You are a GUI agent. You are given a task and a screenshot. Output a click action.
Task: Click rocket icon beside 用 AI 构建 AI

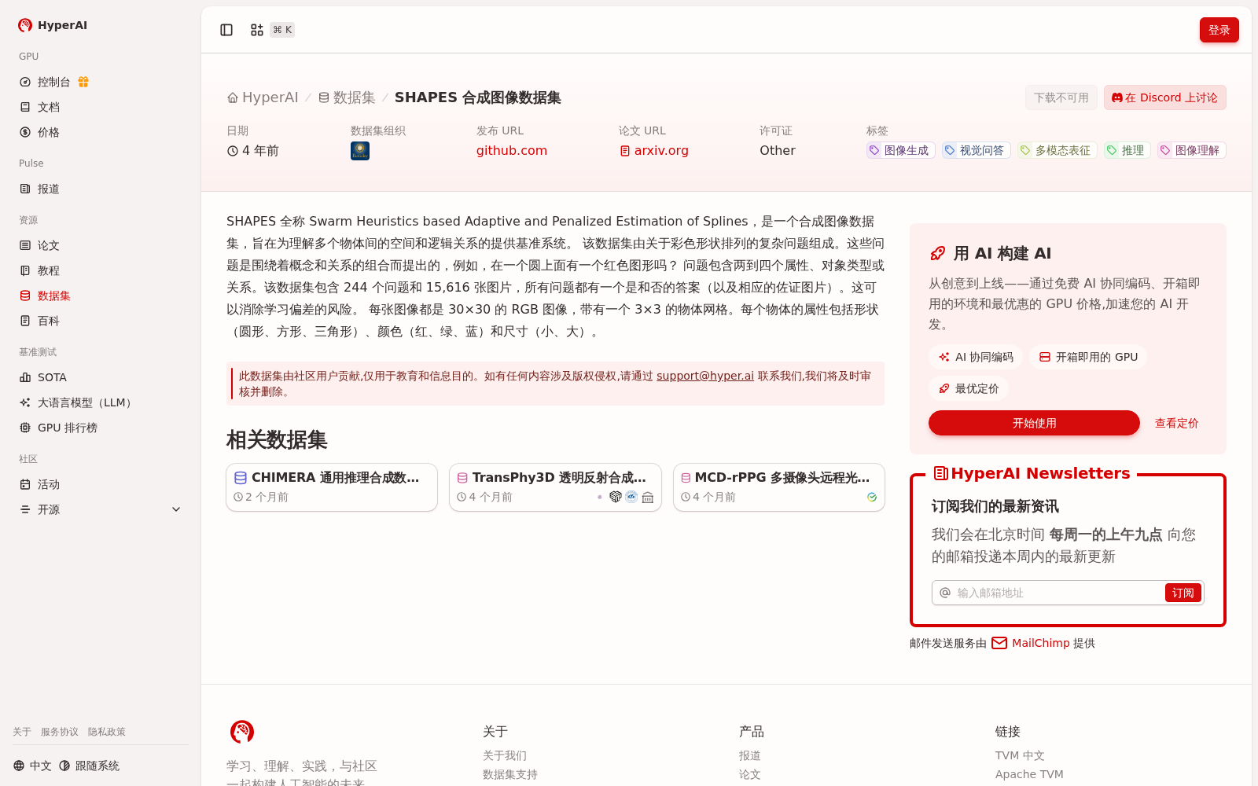[x=938, y=253]
